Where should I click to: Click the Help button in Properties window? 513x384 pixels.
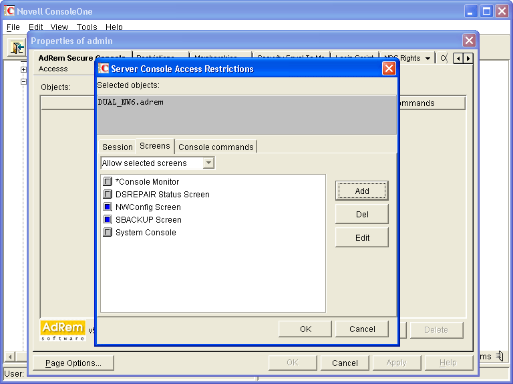tap(448, 363)
